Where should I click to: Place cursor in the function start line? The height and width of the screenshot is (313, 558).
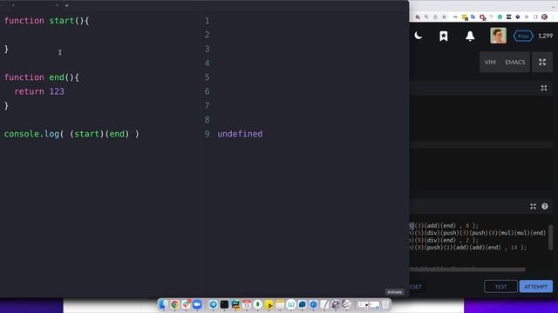(46, 21)
